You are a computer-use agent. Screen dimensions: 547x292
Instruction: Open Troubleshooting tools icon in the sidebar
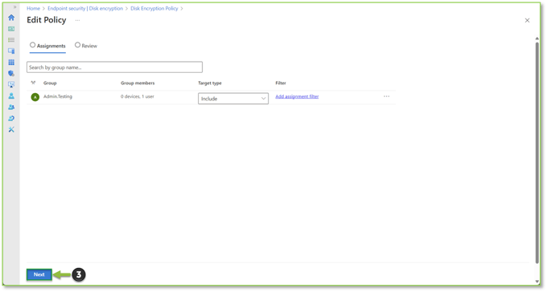(11, 129)
